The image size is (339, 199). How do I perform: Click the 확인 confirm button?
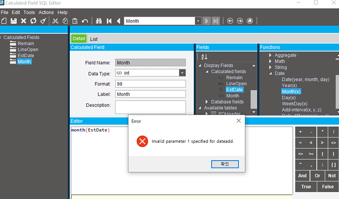pyautogui.click(x=225, y=164)
